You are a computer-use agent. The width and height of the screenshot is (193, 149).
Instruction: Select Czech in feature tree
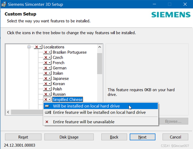click(x=58, y=57)
